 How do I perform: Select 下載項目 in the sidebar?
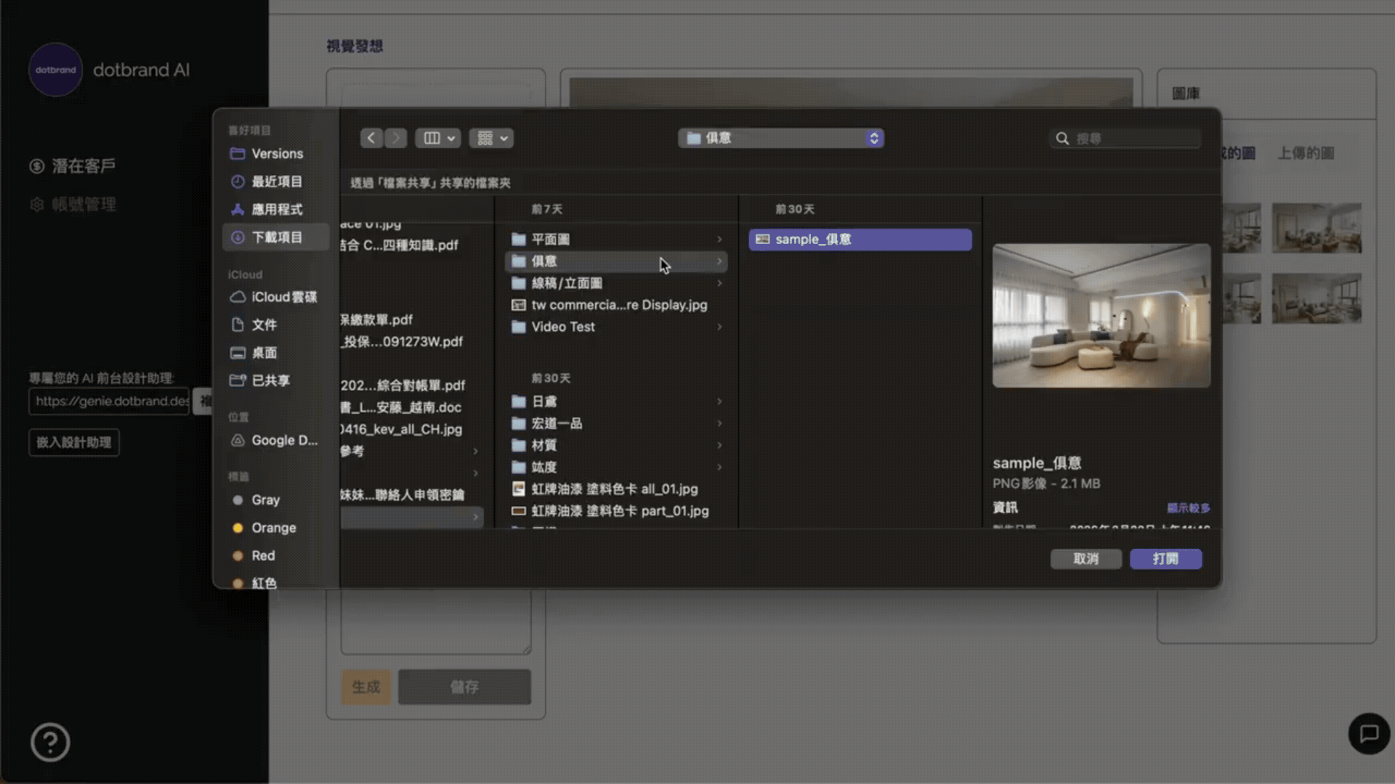pos(278,237)
